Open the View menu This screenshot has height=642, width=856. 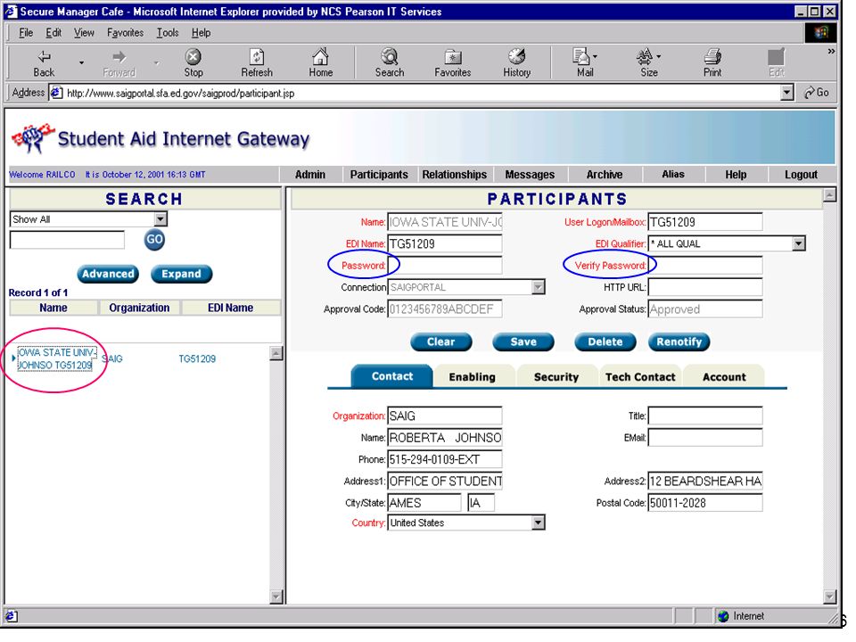coord(84,33)
